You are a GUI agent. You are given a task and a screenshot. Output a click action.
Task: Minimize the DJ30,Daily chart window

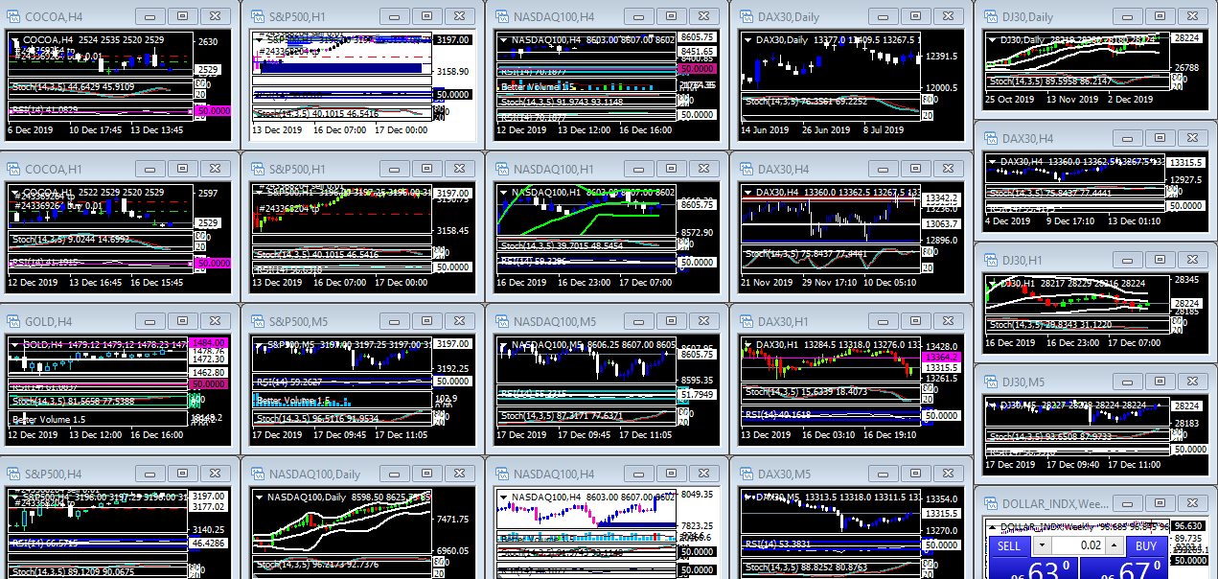click(x=1127, y=16)
